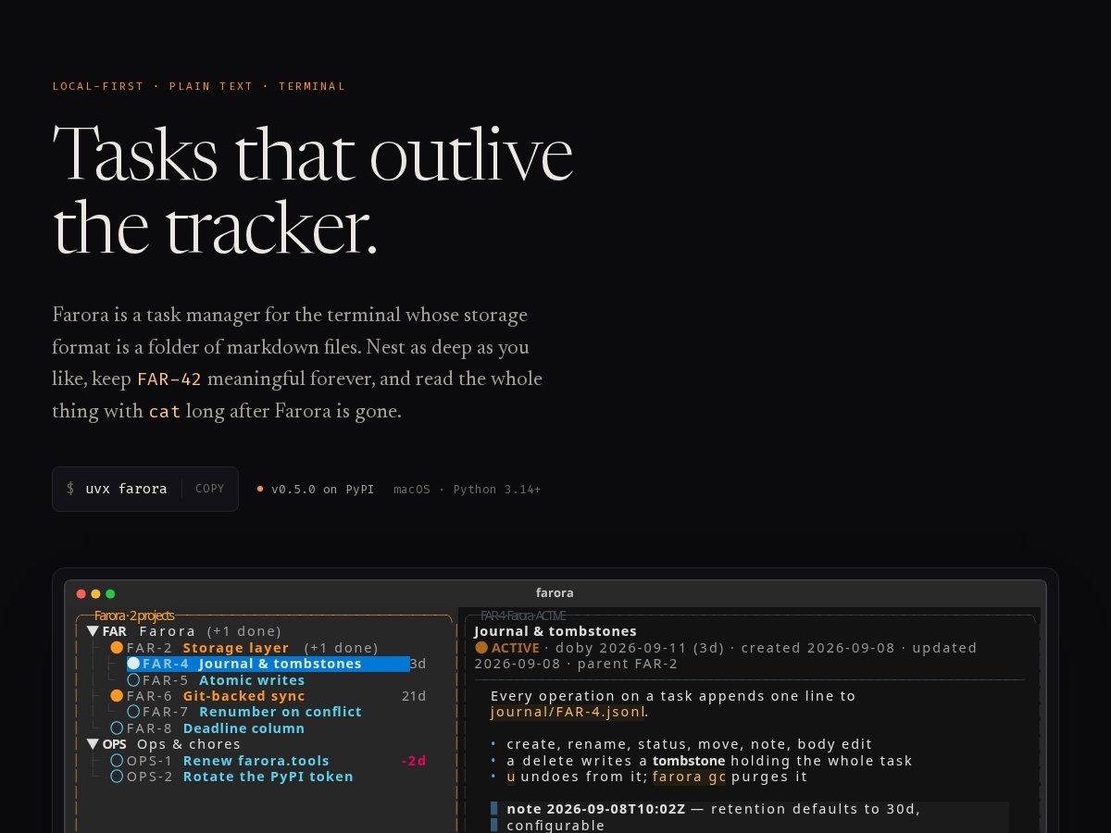The width and height of the screenshot is (1111, 833).
Task: Copy the uvx farora install command
Action: coord(209,489)
